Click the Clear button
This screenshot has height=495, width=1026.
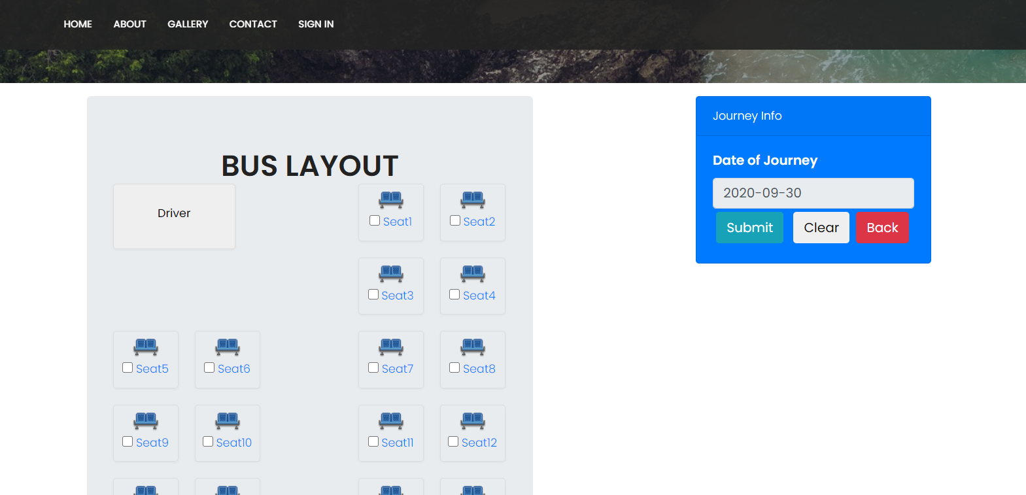[x=821, y=228]
